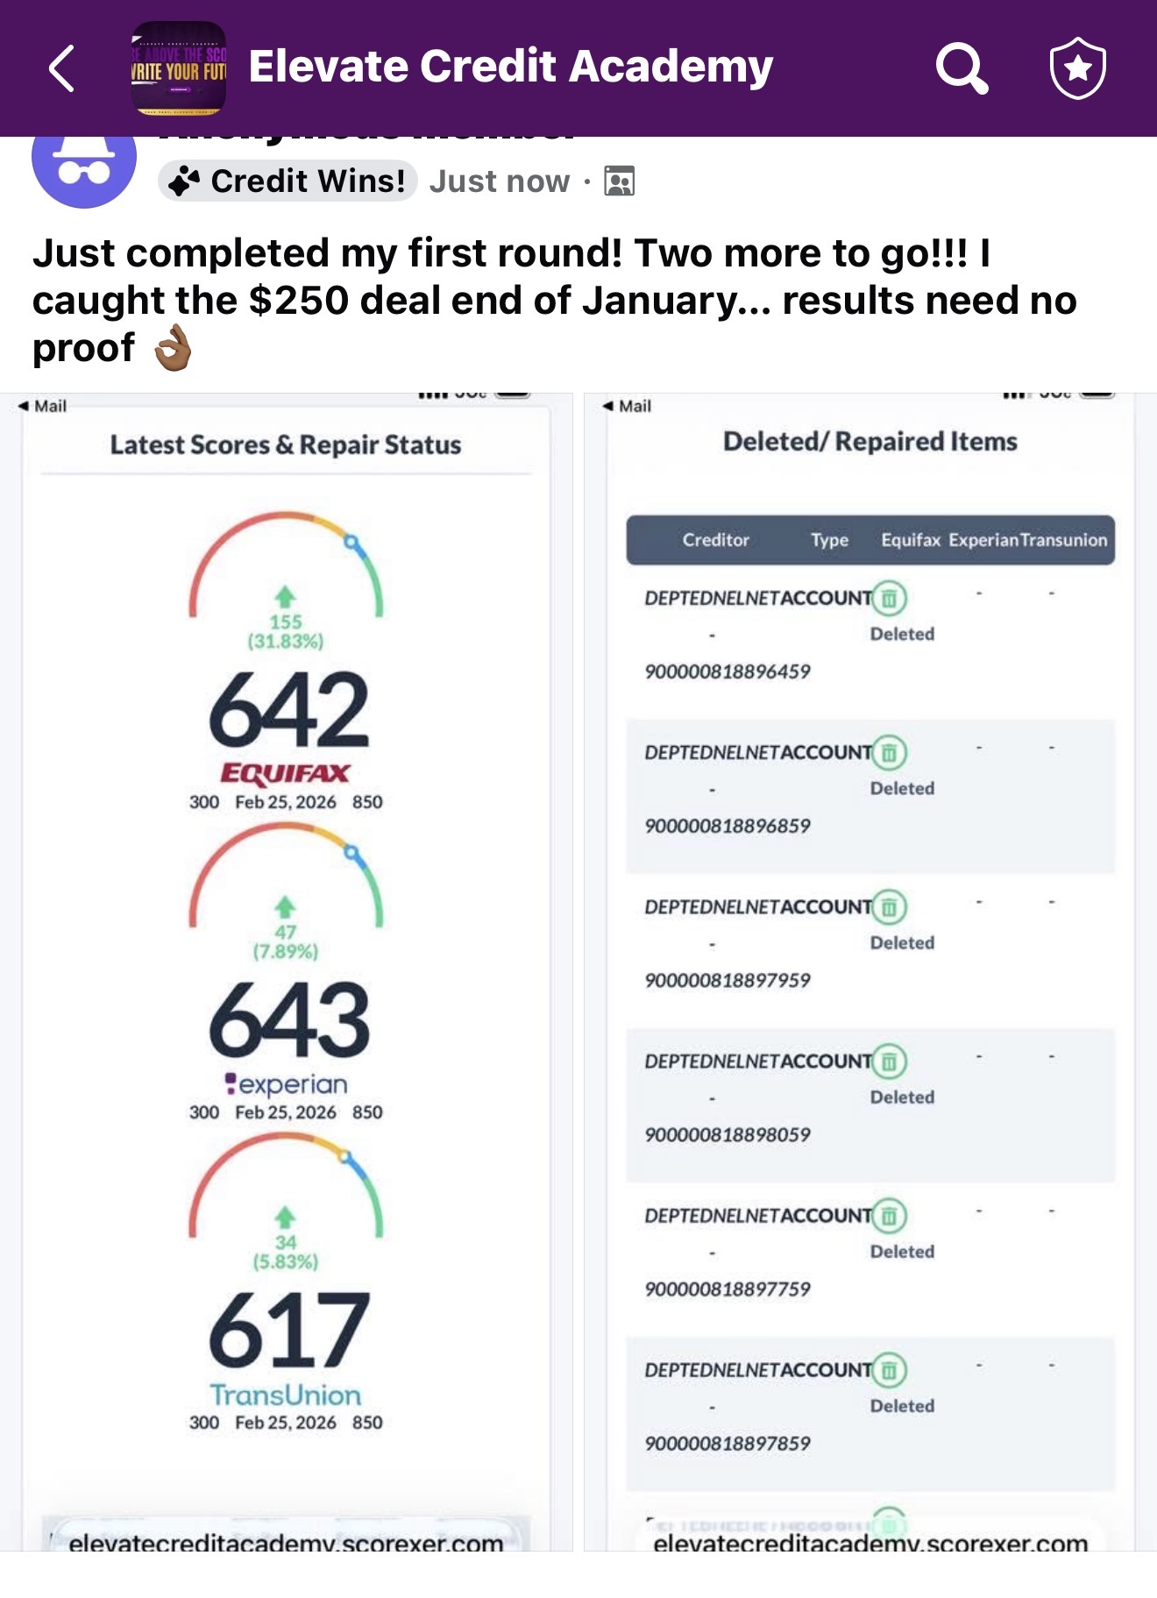
Task: Tap the deleted trash icon for account 900000818896859
Action: [x=889, y=753]
